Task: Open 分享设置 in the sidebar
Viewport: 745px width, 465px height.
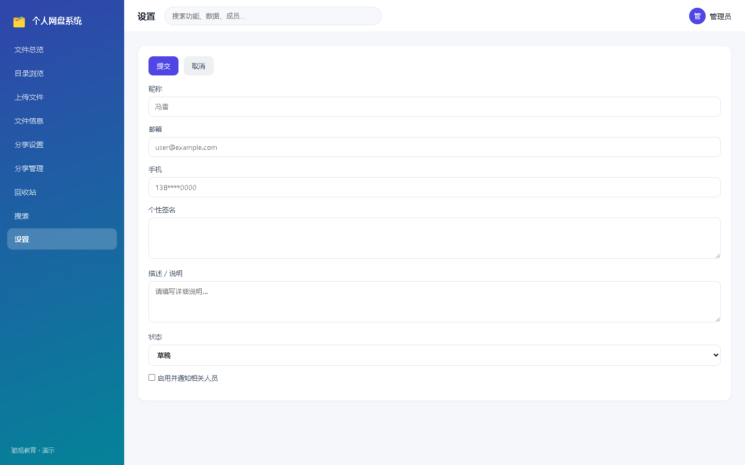Action: [x=62, y=145]
